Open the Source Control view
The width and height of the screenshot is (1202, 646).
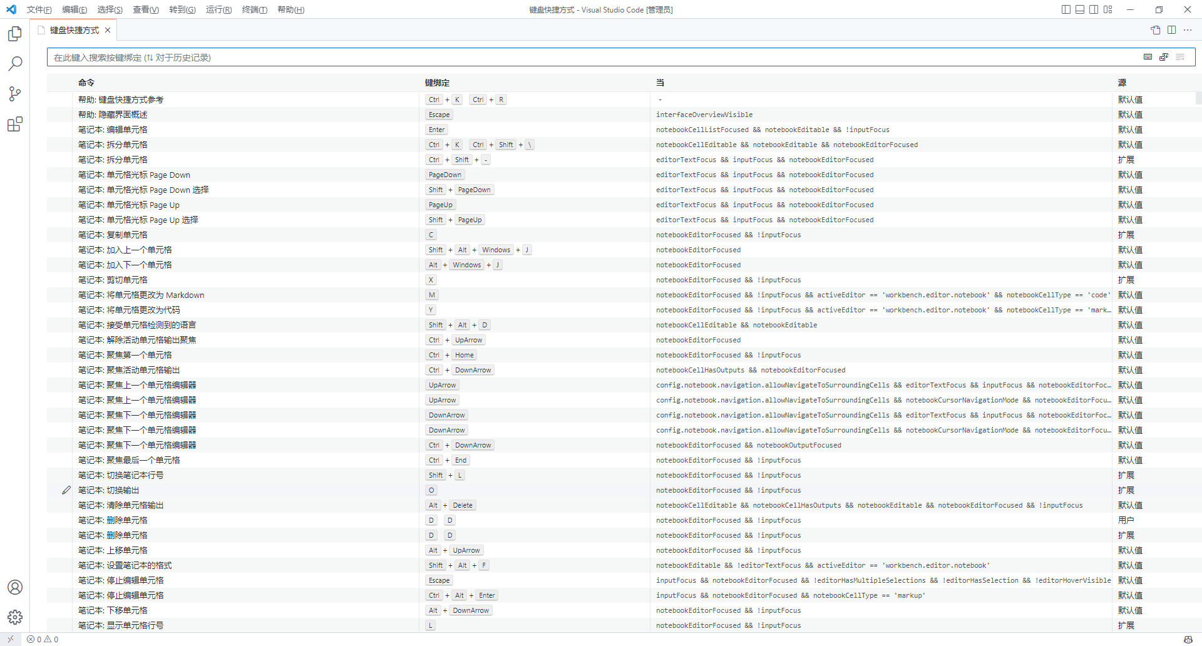click(15, 94)
